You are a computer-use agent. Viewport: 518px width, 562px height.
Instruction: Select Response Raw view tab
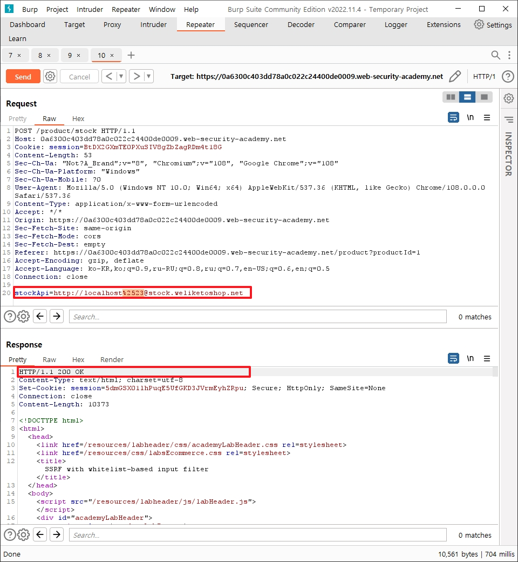[50, 359]
